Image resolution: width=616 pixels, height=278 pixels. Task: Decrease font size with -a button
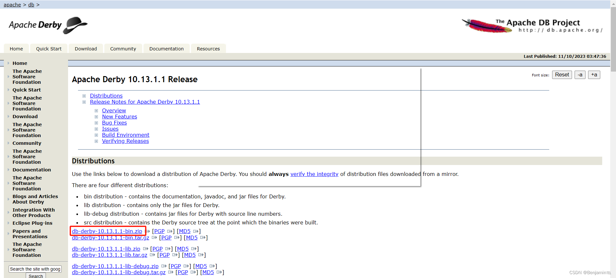pyautogui.click(x=580, y=75)
